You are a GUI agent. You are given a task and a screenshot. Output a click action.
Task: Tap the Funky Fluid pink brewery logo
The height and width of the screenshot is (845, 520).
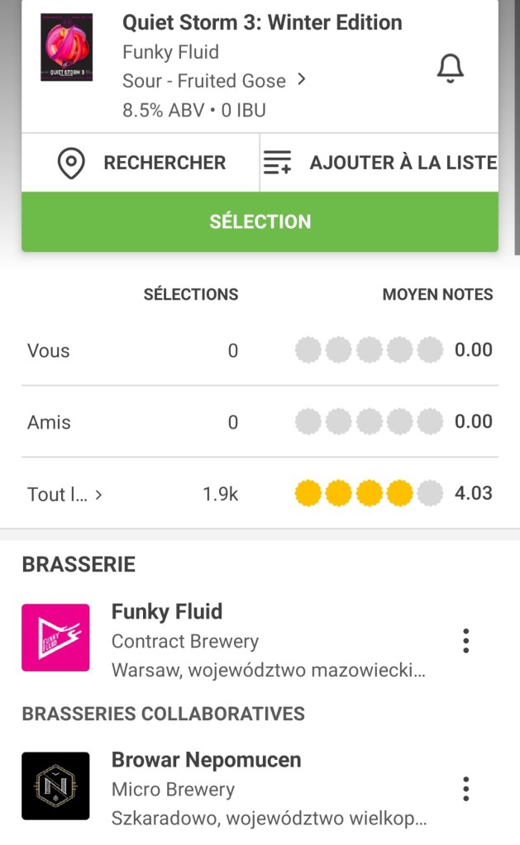point(55,637)
